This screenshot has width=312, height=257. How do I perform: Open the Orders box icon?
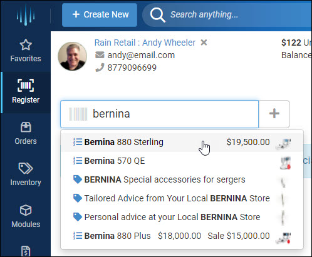tap(26, 127)
